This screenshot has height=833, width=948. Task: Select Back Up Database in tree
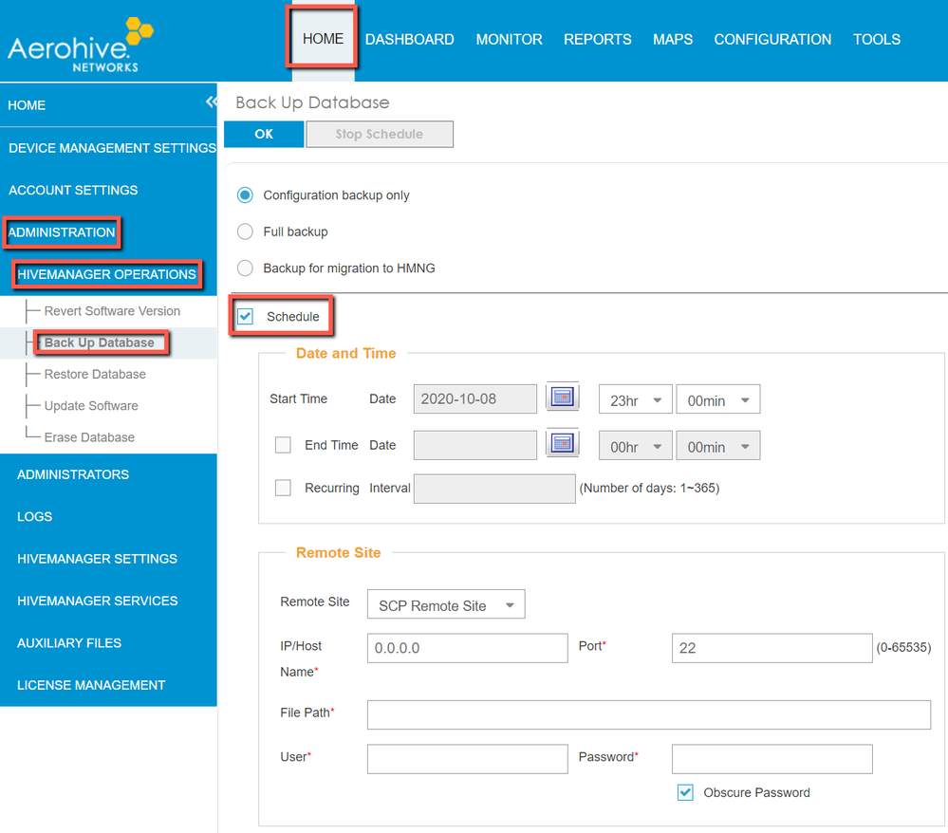pos(99,342)
